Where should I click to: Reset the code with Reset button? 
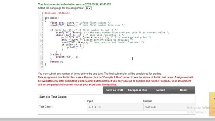[x=184, y=90]
